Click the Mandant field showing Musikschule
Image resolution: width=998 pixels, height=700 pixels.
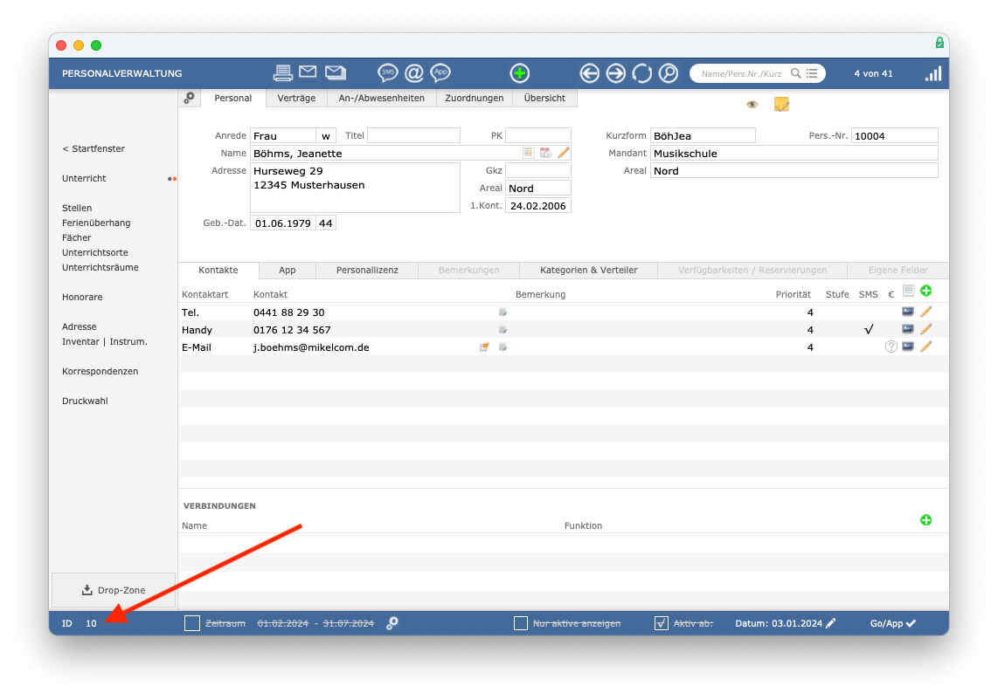coord(794,154)
